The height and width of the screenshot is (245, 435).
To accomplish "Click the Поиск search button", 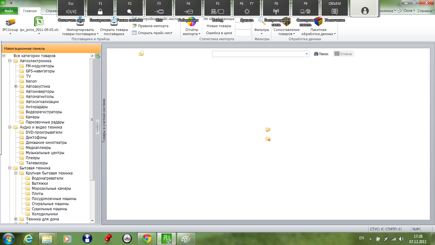I will [x=321, y=54].
